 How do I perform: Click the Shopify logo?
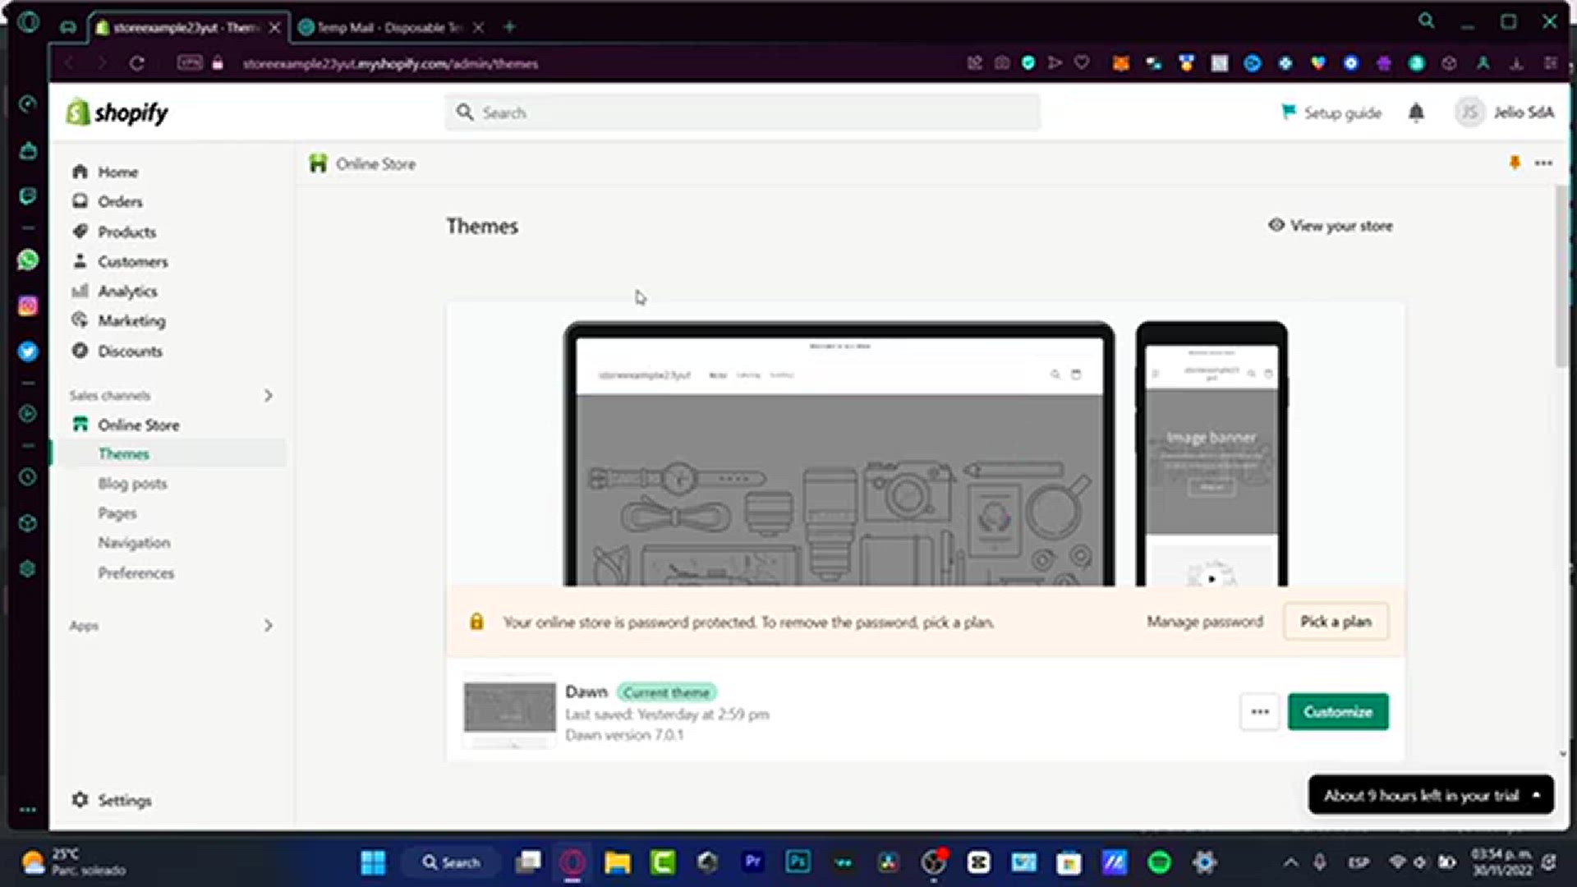117,113
